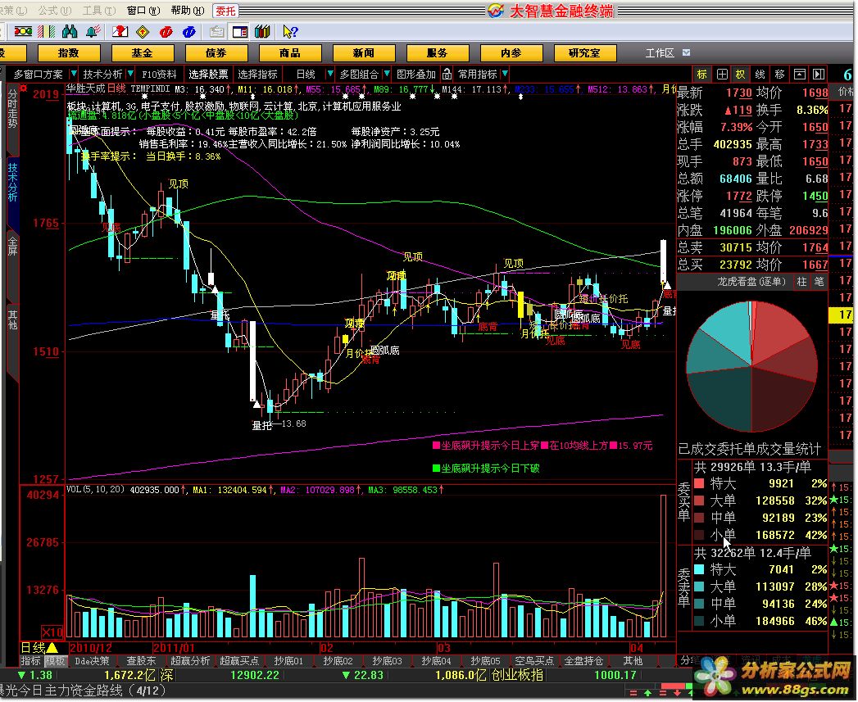The height and width of the screenshot is (702, 858).
Task: Click the traffic light toolbar icon
Action: click(22, 32)
